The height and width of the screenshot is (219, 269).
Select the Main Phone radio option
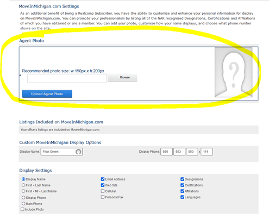[x=23, y=204]
